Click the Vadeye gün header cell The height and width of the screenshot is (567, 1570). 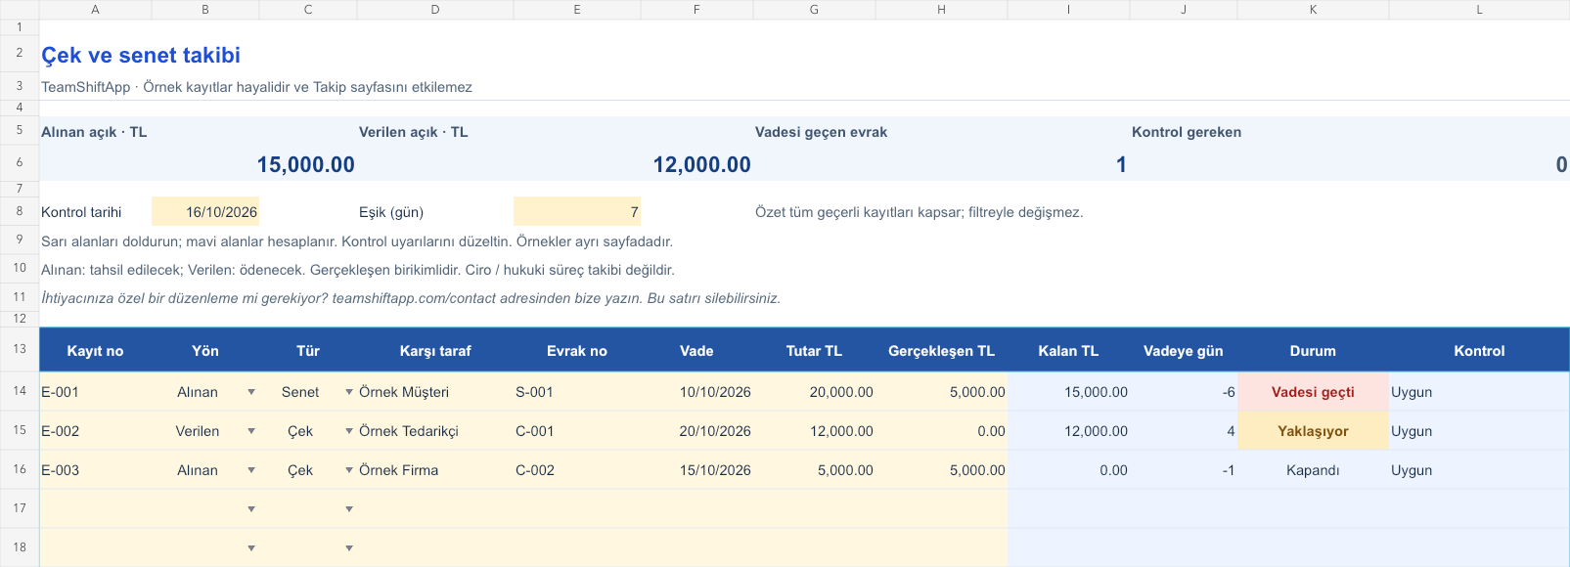point(1184,351)
